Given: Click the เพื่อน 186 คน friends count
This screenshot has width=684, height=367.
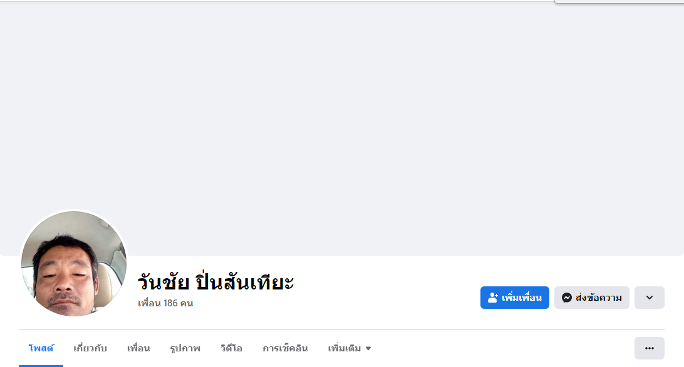Looking at the screenshot, I should (x=165, y=303).
